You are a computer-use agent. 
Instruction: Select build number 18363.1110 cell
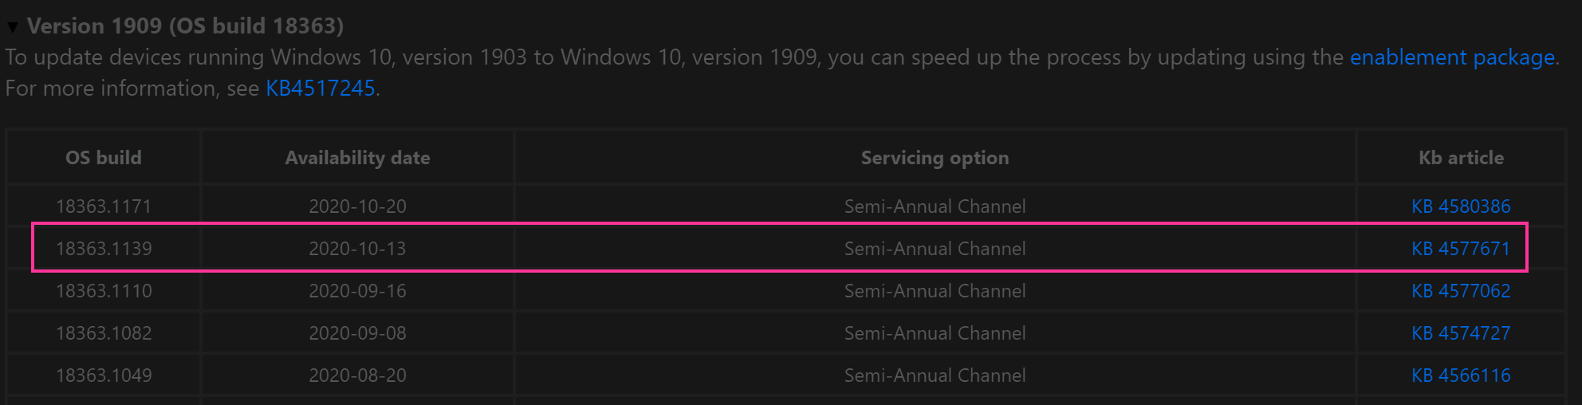click(x=104, y=291)
